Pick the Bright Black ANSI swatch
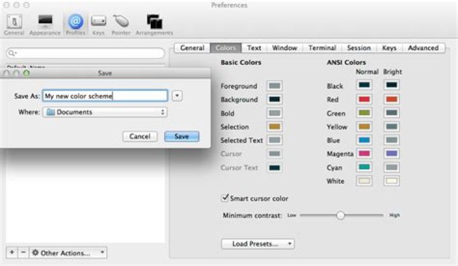Image resolution: width=458 pixels, height=266 pixels. point(391,85)
